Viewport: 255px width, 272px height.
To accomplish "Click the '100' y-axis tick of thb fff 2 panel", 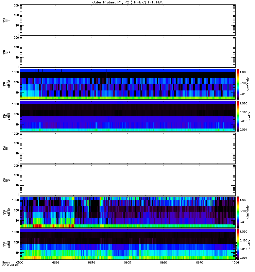I will 16,47.
